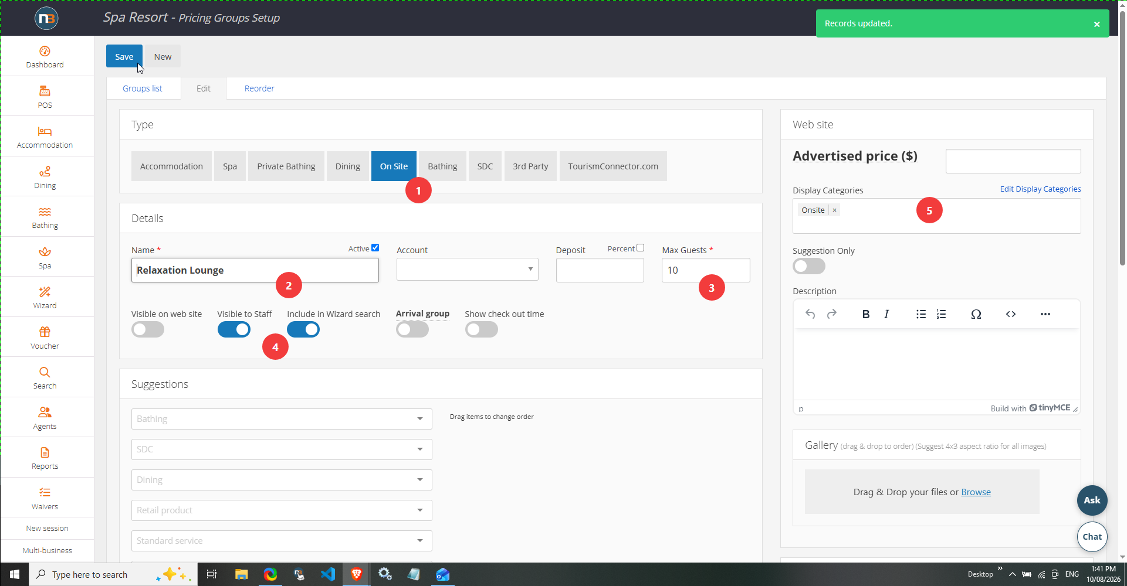Click the Name input field
The width and height of the screenshot is (1127, 586).
click(255, 270)
